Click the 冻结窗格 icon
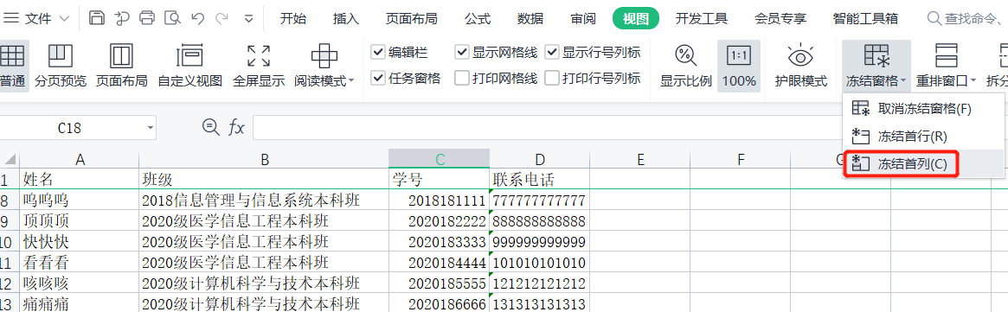Viewport: 1008px width, 312px height. (876, 56)
